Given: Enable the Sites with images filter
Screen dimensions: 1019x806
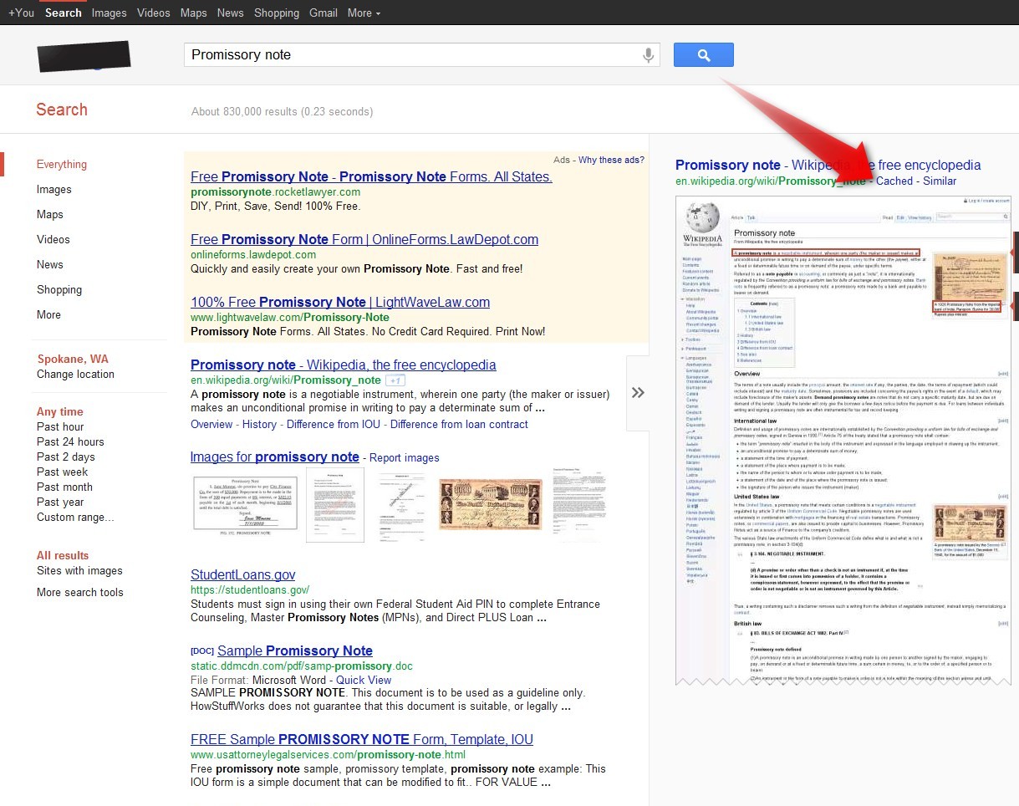Looking at the screenshot, I should click(79, 570).
